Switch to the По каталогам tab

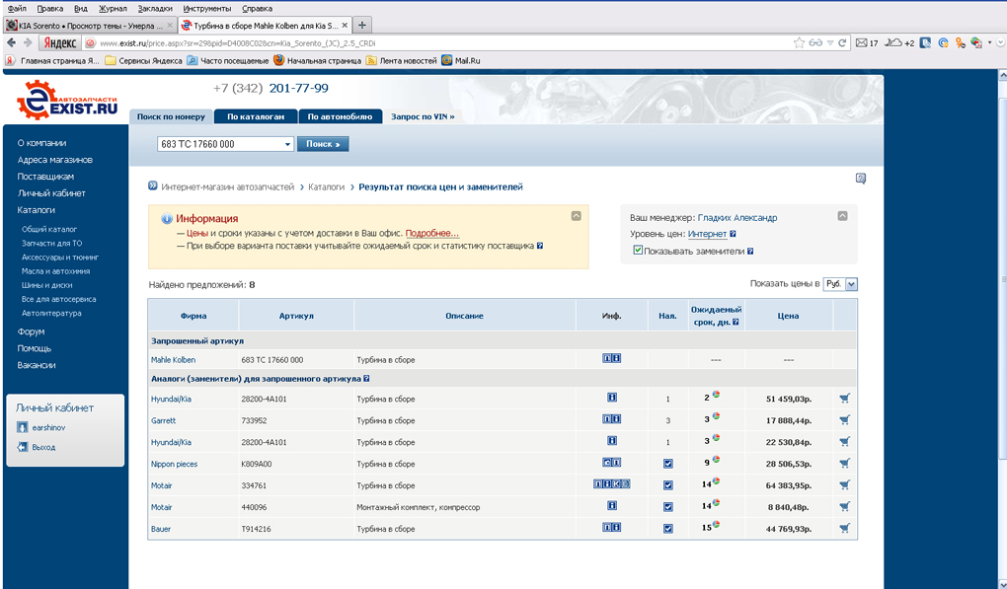click(256, 116)
